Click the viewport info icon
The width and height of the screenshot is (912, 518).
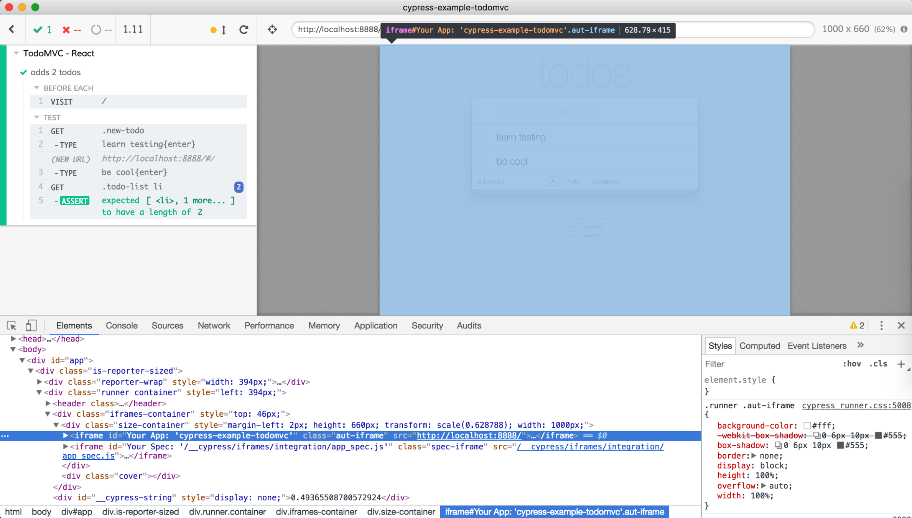coord(904,29)
